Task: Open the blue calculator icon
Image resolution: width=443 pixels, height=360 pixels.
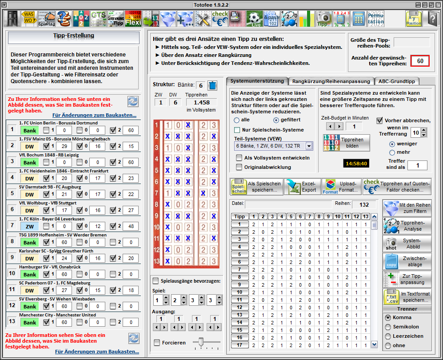Action: [x=358, y=19]
